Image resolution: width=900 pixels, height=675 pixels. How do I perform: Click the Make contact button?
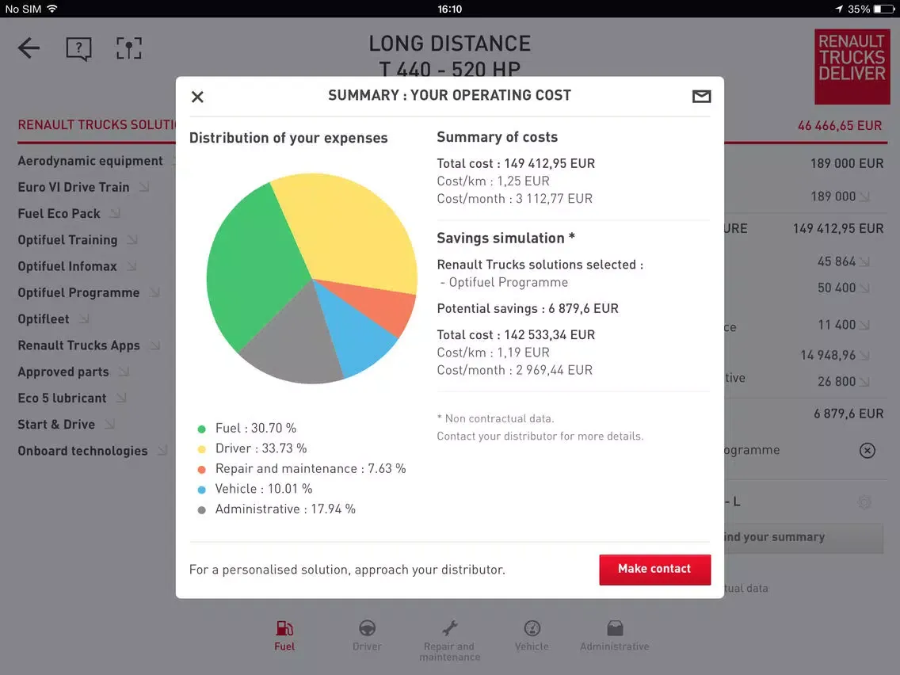(655, 570)
